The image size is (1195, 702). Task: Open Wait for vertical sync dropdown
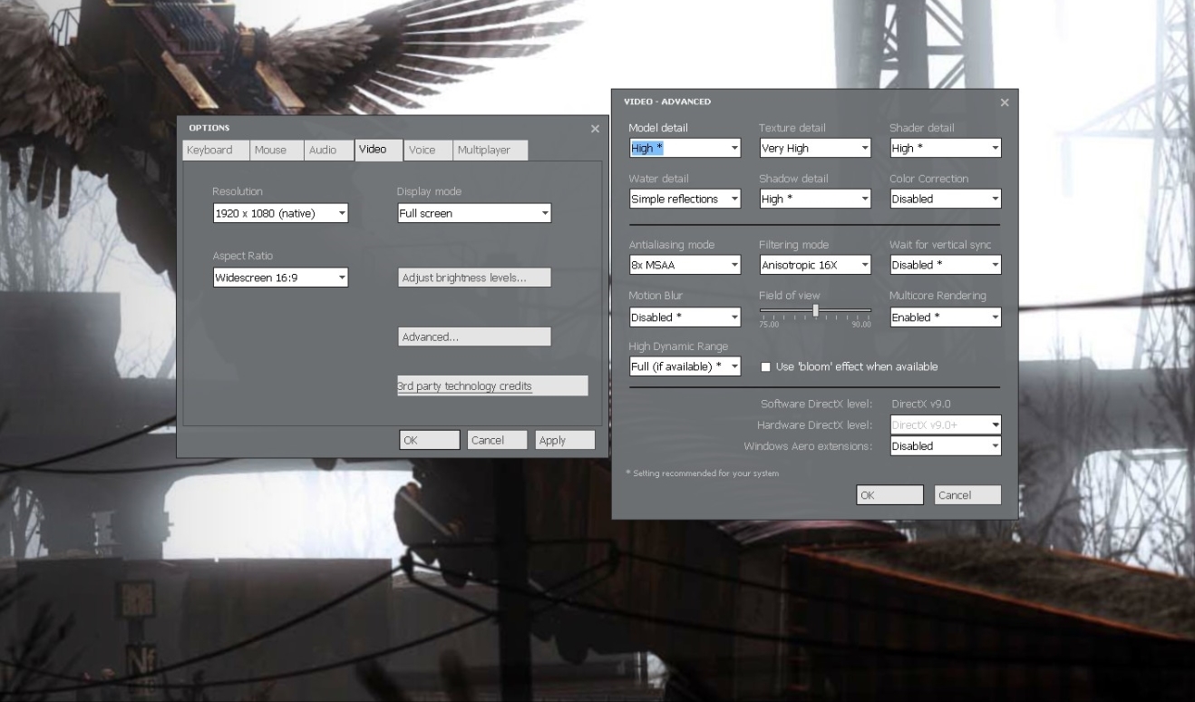click(946, 265)
